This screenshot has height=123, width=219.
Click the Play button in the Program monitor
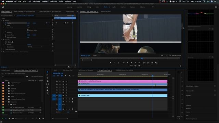[x=131, y=63]
